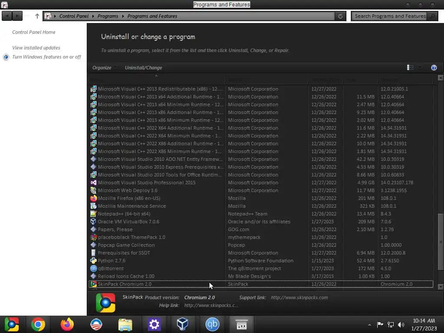This screenshot has width=444, height=333.
Task: Select Visual Studio 2010 ADO.NET Entity Framework row
Action: coord(261,159)
